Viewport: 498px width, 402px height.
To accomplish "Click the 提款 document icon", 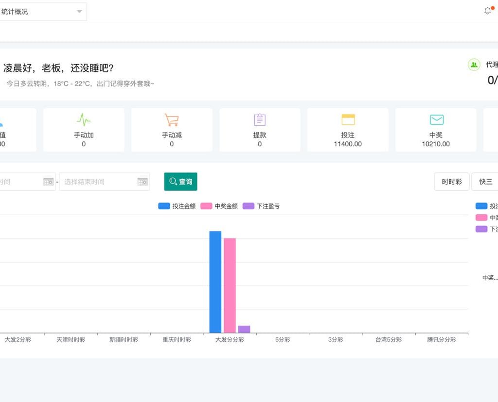I will click(x=260, y=119).
